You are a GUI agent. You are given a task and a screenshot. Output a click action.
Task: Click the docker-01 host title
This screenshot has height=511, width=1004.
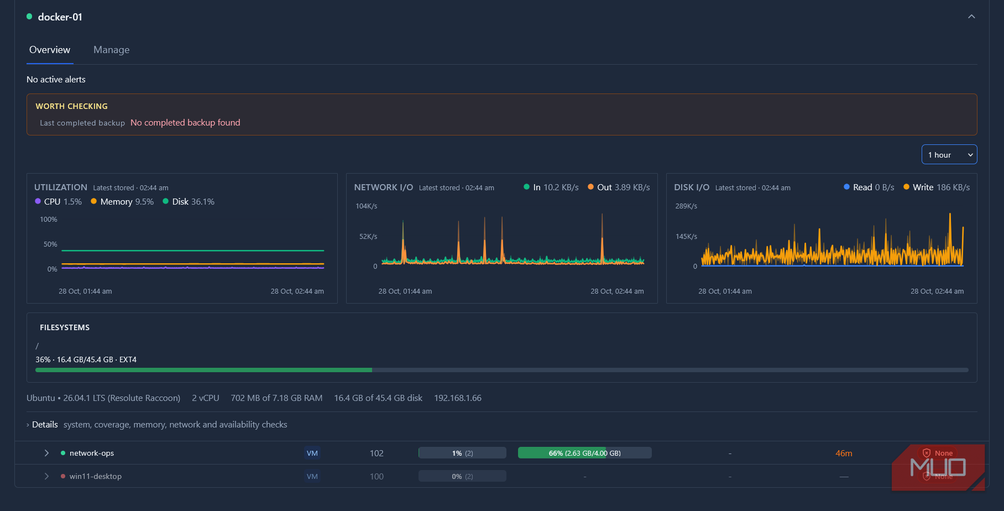[x=60, y=17]
